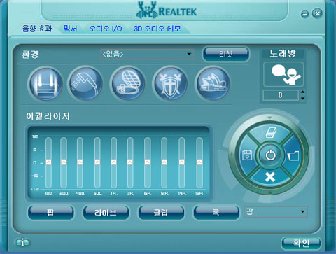Click the info icon at bottom left
This screenshot has width=336, height=254.
(22, 243)
